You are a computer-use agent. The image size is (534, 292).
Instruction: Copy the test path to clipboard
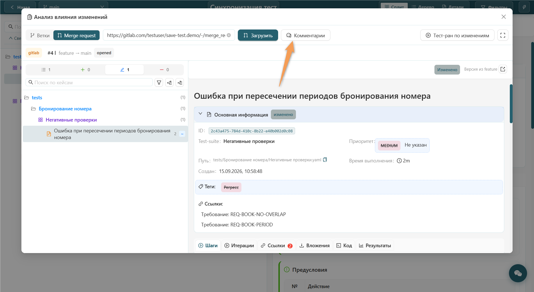(325, 160)
